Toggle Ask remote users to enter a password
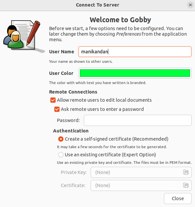The height and width of the screenshot is (207, 195). 57,109
